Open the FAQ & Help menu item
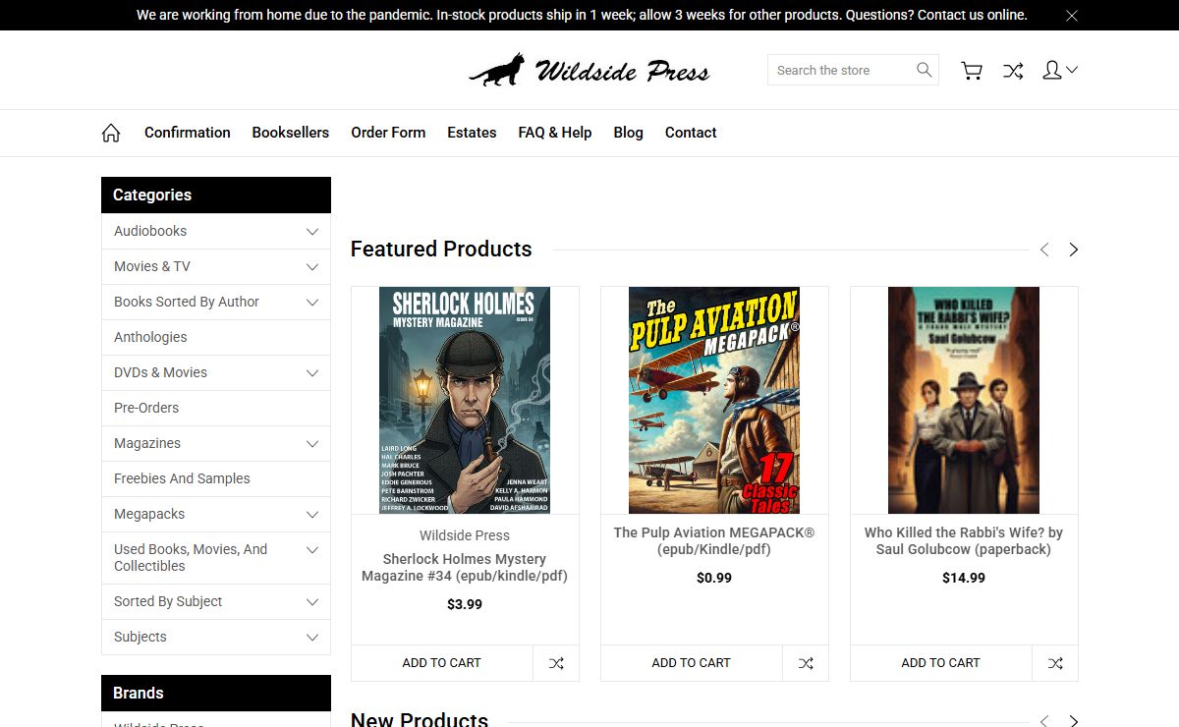Viewport: 1179px width, 727px height. click(554, 133)
